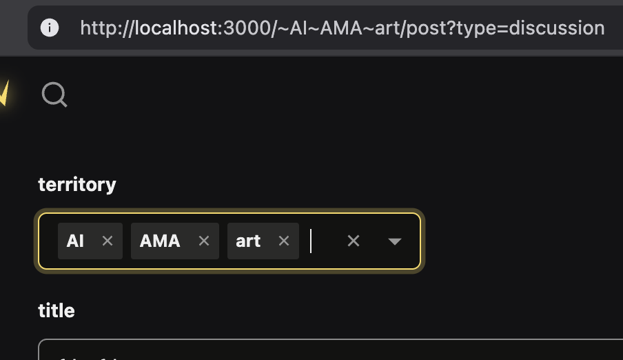Remove the AMA territory tag
This screenshot has height=360, width=623.
tap(204, 241)
